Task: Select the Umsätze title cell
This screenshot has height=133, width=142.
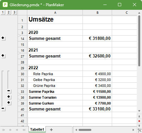Action: [55, 20]
